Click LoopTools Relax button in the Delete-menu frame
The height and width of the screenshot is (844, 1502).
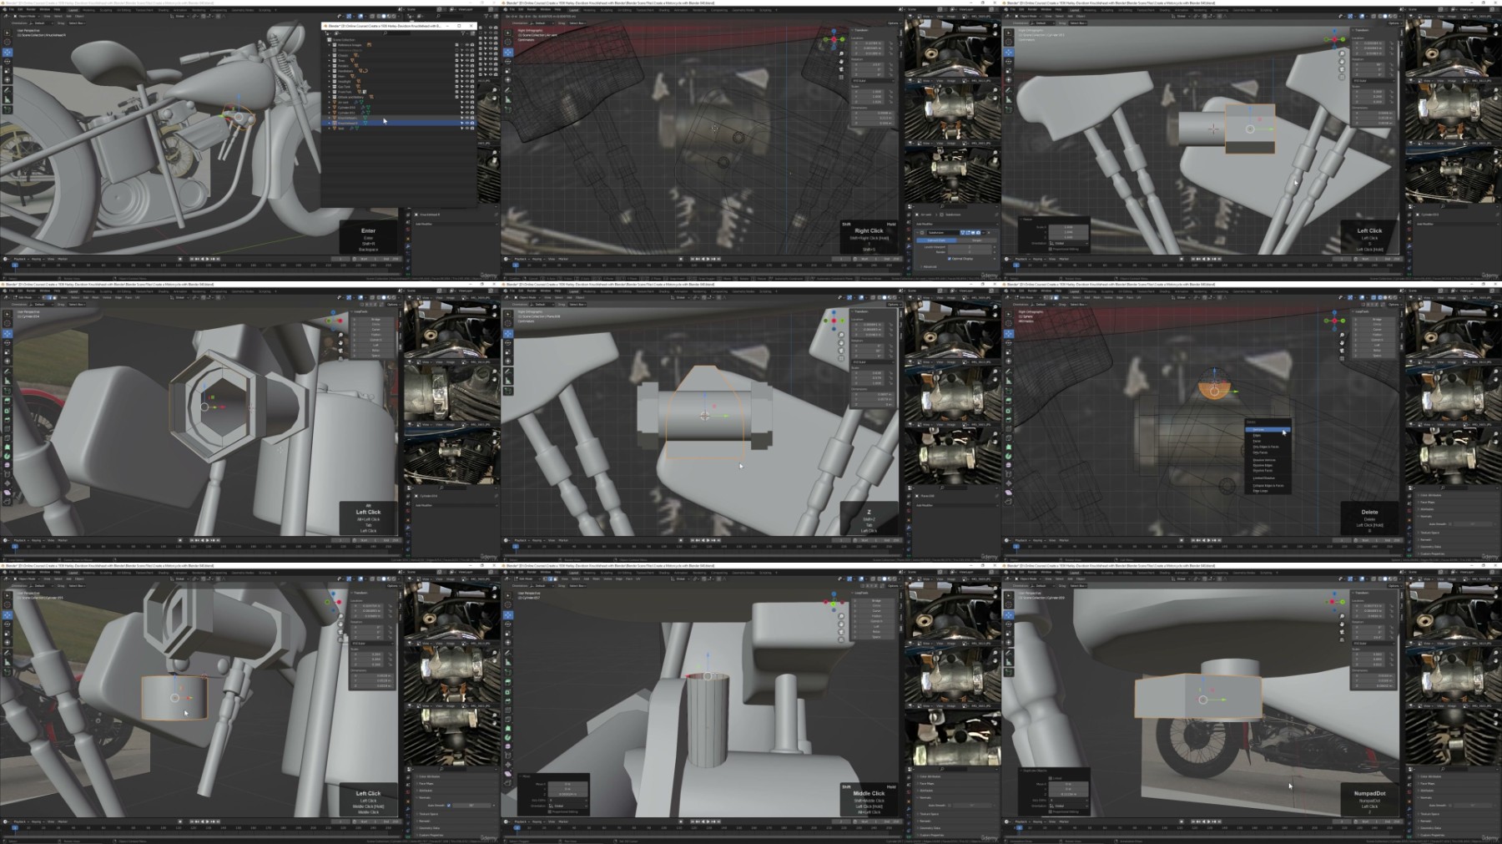click(x=1377, y=350)
